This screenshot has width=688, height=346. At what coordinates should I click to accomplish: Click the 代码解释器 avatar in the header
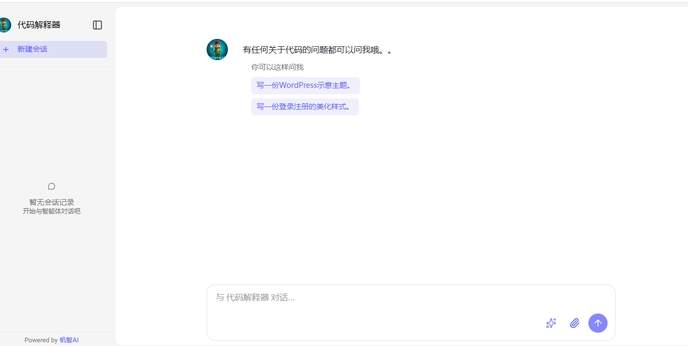tap(5, 24)
